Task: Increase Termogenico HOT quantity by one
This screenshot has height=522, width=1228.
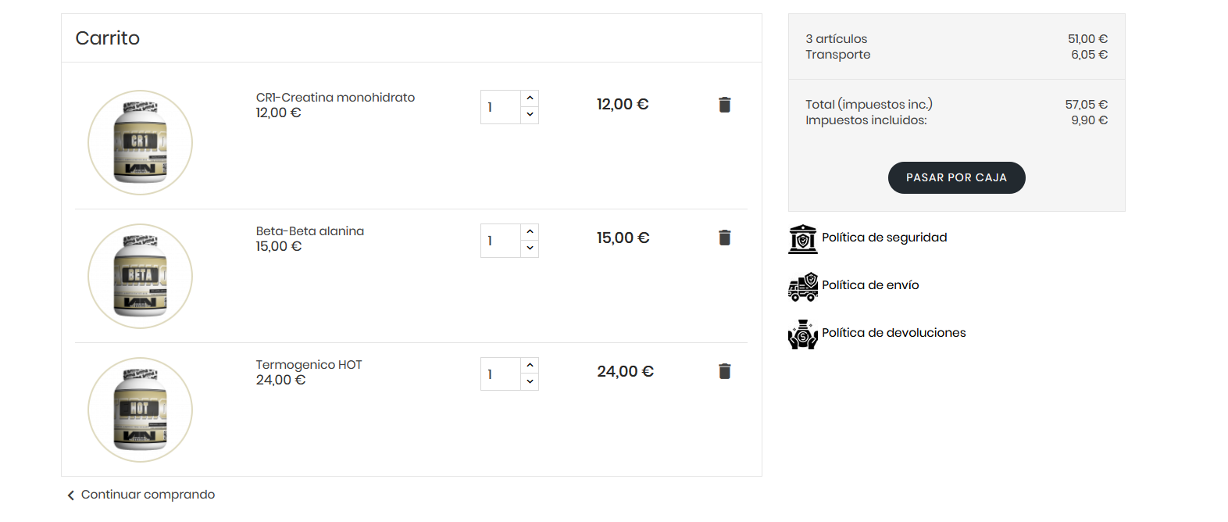Action: 530,366
